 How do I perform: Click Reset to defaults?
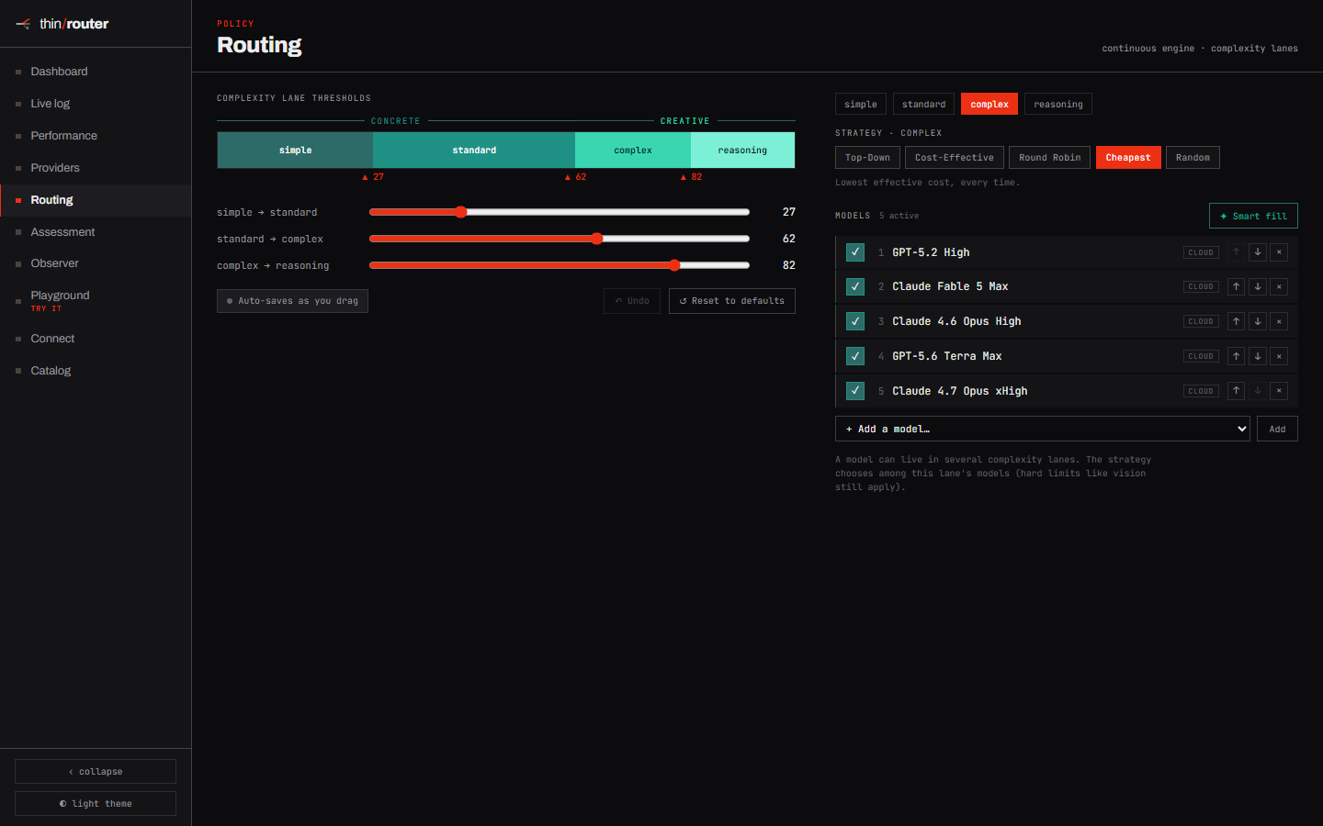point(731,301)
